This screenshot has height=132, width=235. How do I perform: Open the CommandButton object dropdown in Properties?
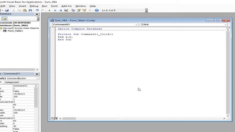[x=37, y=78]
